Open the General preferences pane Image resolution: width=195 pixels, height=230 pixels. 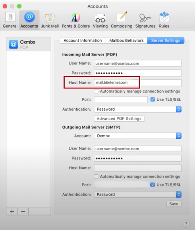[10, 20]
